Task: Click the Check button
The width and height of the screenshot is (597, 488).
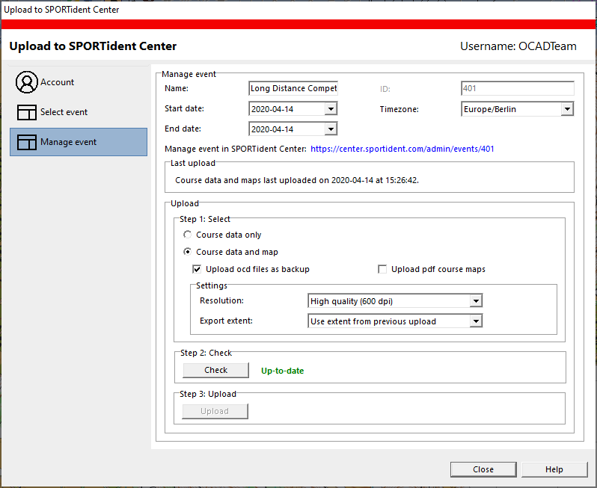Action: [215, 370]
